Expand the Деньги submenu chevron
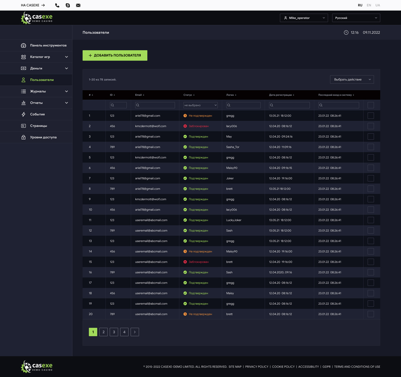 coord(67,68)
